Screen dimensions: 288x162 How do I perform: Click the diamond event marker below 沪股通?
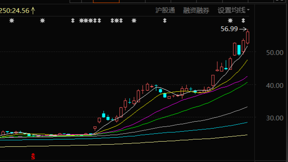coord(165,20)
